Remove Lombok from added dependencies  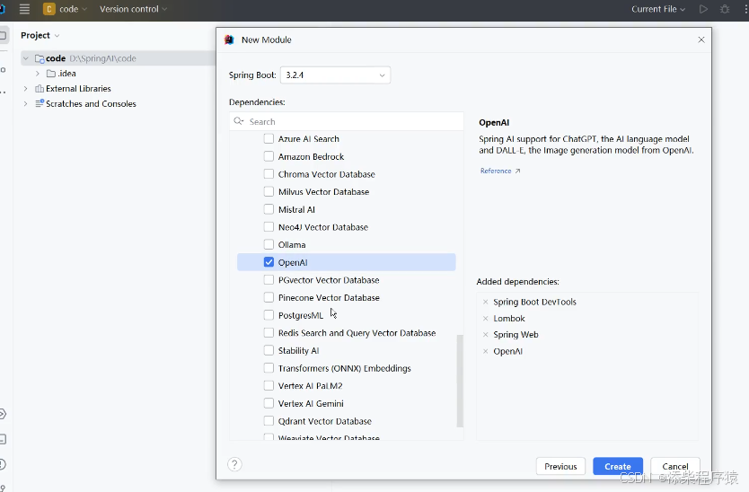485,318
